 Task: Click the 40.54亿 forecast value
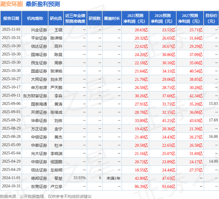(196, 71)
